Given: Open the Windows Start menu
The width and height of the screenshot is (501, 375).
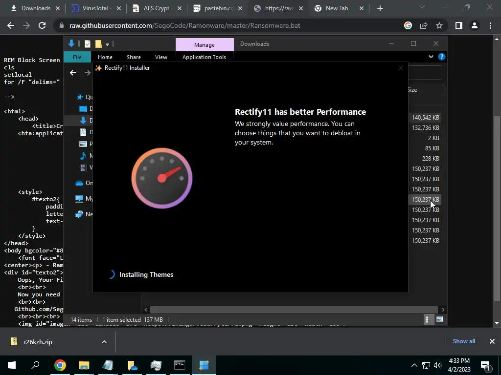Looking at the screenshot, I should (12, 365).
